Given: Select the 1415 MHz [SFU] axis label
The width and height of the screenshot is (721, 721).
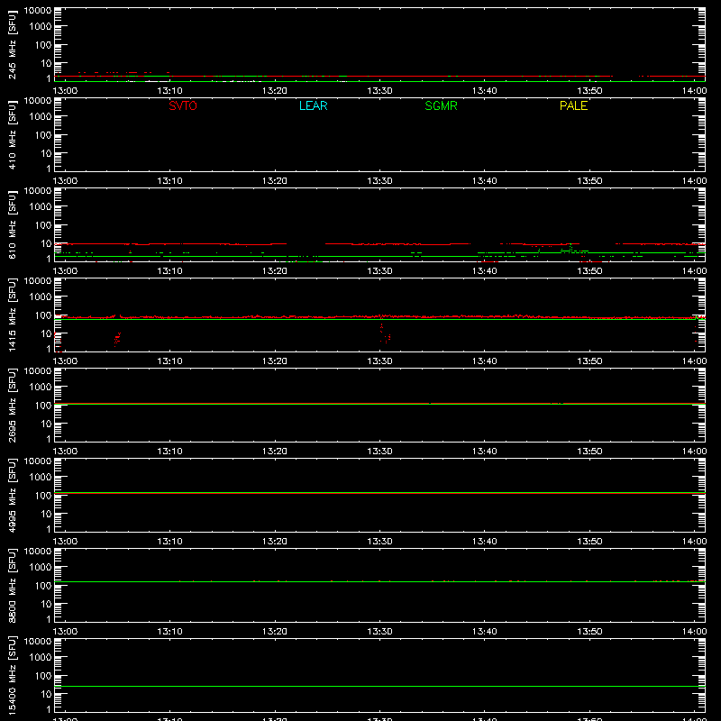Looking at the screenshot, I should [x=12, y=315].
